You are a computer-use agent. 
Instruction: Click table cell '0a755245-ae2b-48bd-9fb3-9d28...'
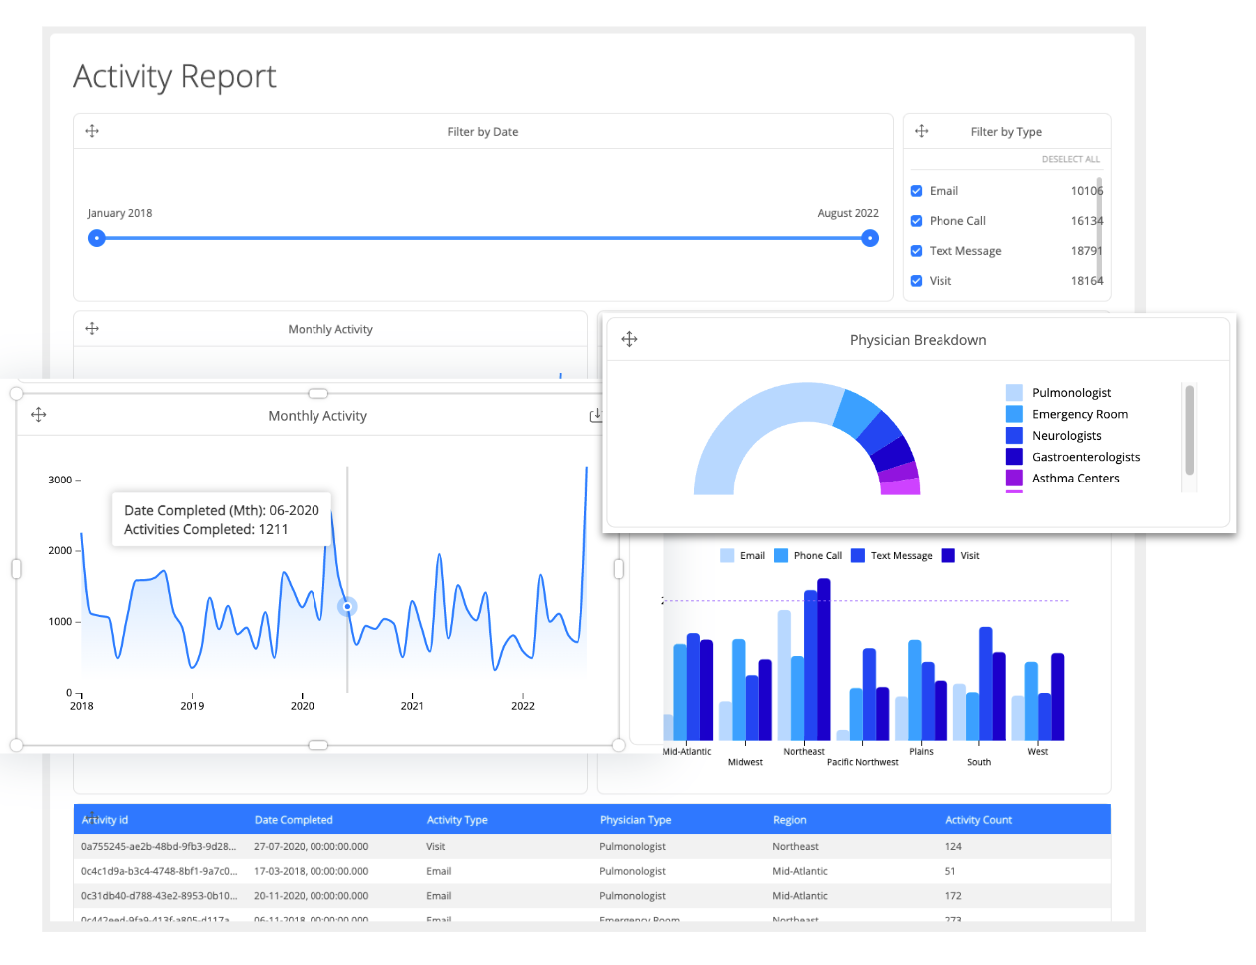(158, 846)
